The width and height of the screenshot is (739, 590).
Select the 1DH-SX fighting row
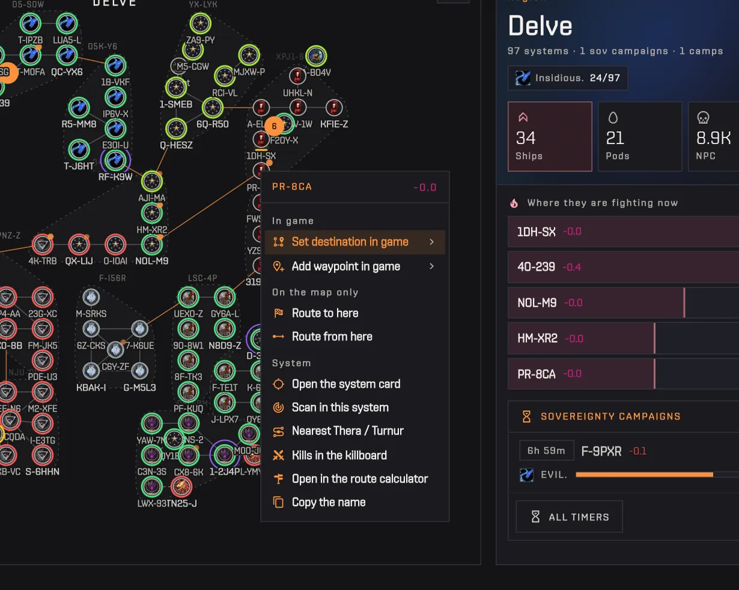[624, 232]
